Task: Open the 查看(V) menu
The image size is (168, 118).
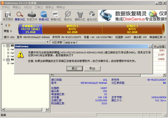Action: tap(50, 7)
